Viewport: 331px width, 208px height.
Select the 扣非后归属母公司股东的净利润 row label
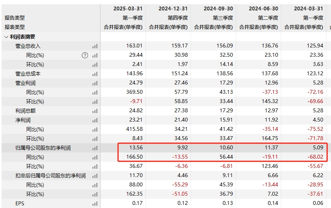(51, 176)
